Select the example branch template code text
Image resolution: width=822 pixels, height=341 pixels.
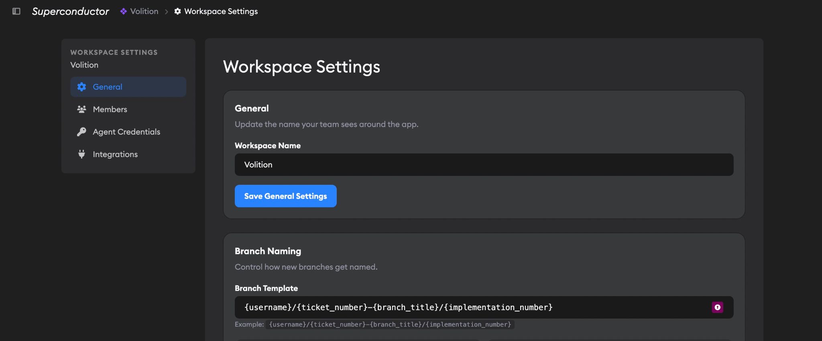pos(390,325)
